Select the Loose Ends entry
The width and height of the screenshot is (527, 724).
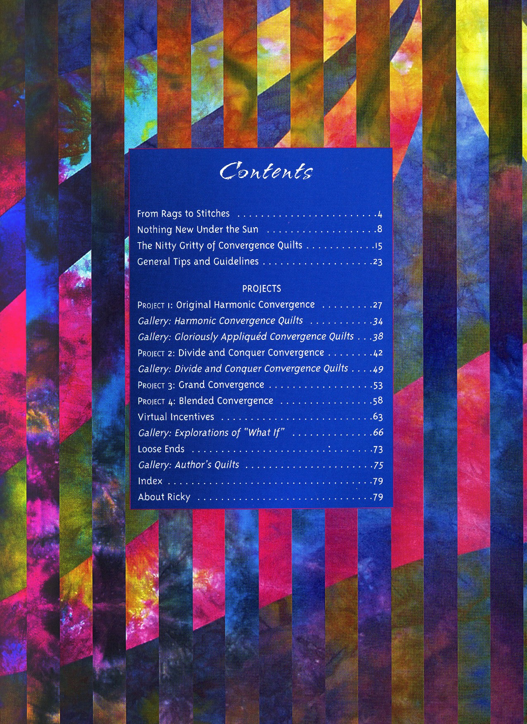point(161,449)
